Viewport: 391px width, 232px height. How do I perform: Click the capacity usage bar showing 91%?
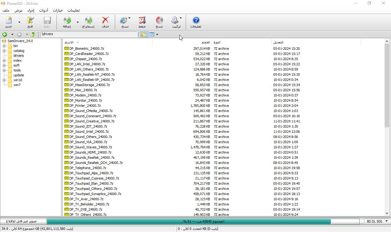pos(203,221)
